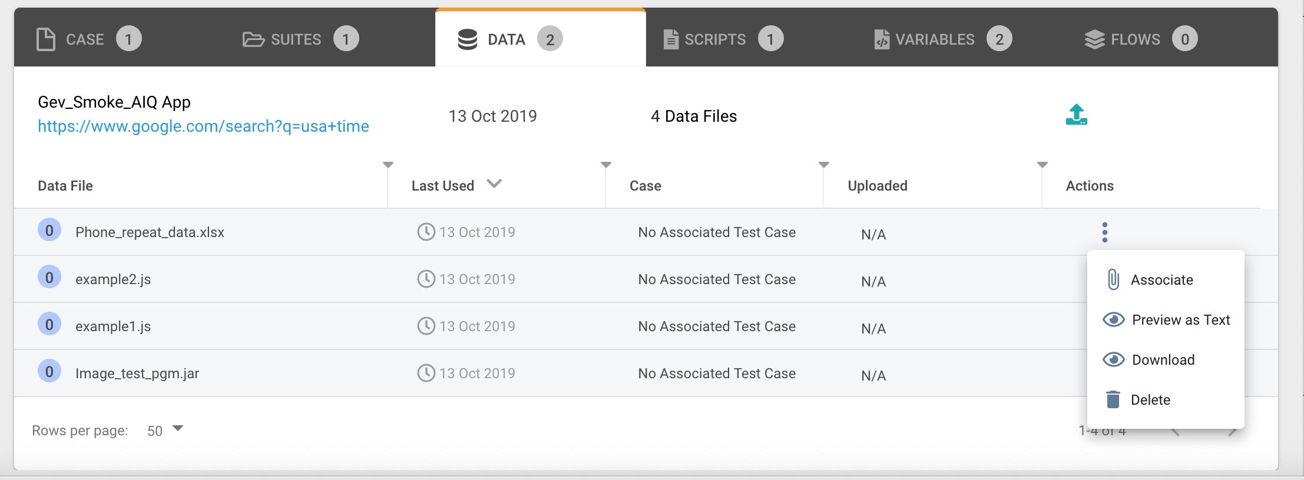Select the example1.js file row
Screen dimensions: 1304x480
pos(113,326)
